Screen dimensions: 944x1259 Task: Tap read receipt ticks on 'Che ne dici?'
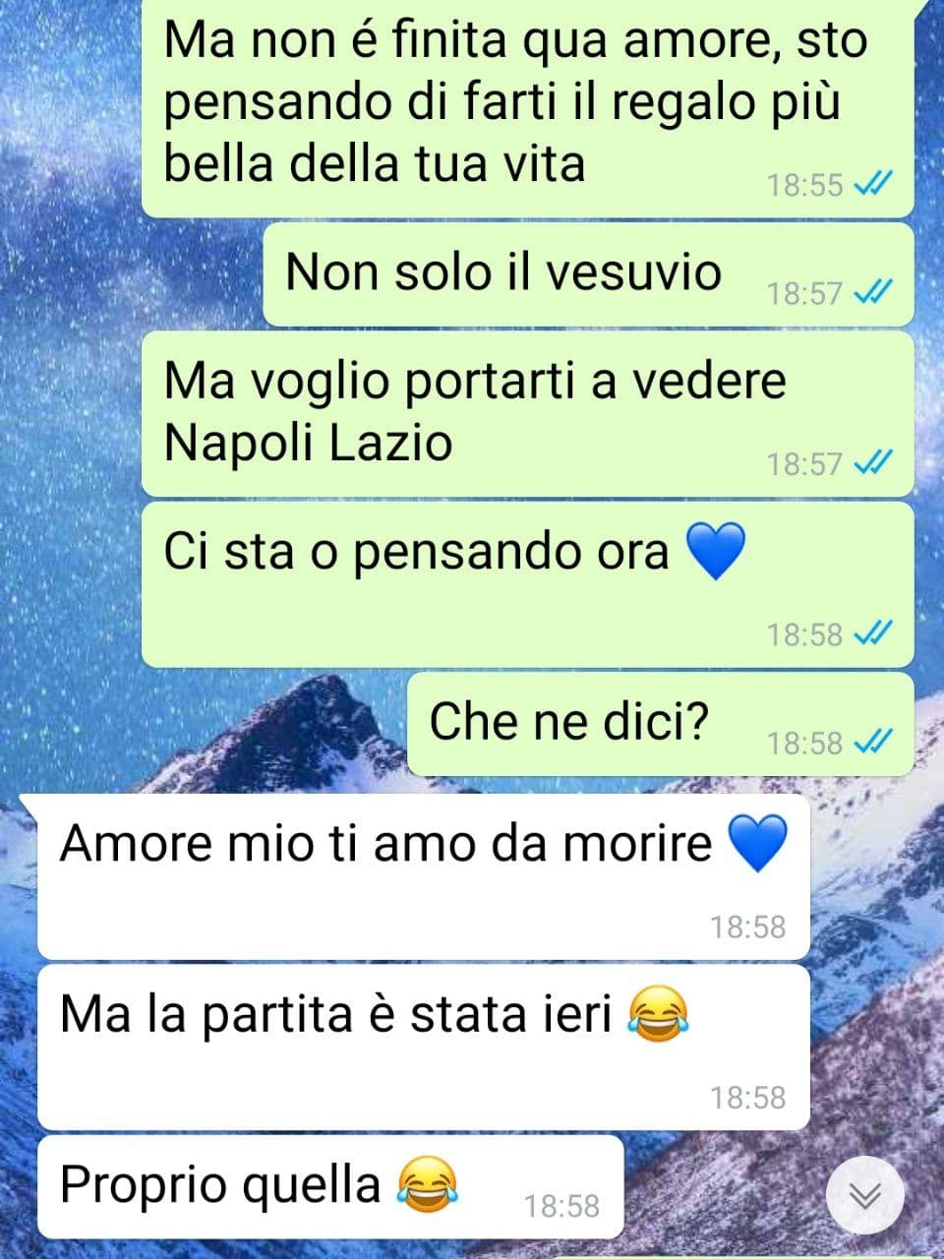(x=872, y=743)
